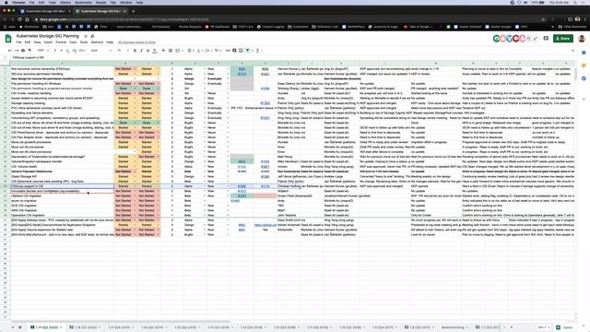Screen dimensions: 590x332
Task: Open the horizontal align dropdown
Action: [x=191, y=51]
